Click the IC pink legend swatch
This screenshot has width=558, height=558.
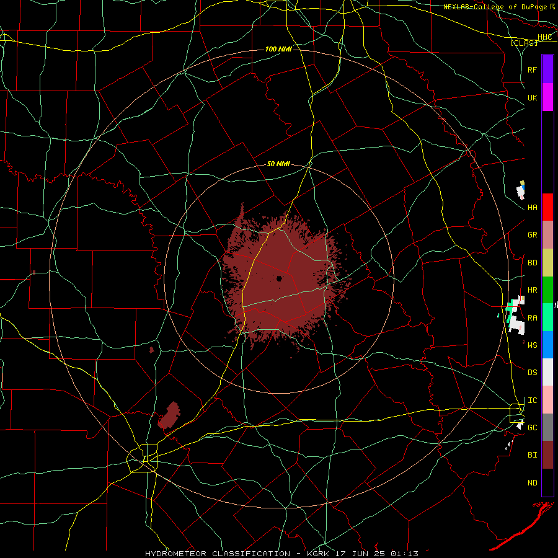(547, 400)
